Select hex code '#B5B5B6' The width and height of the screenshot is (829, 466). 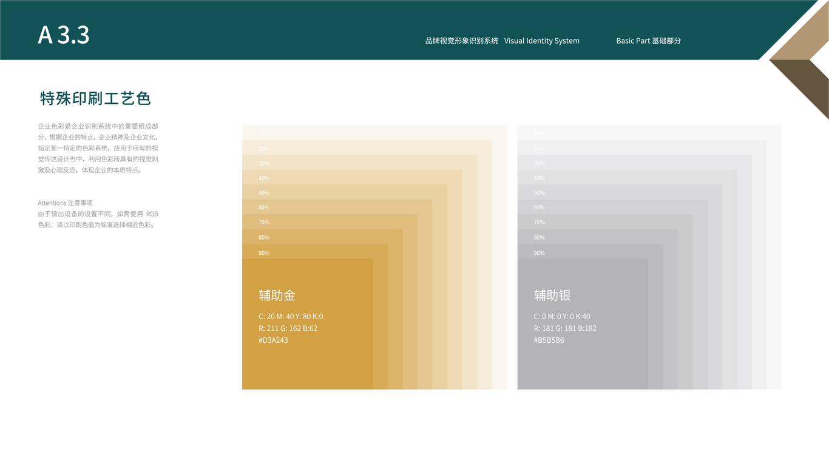549,340
